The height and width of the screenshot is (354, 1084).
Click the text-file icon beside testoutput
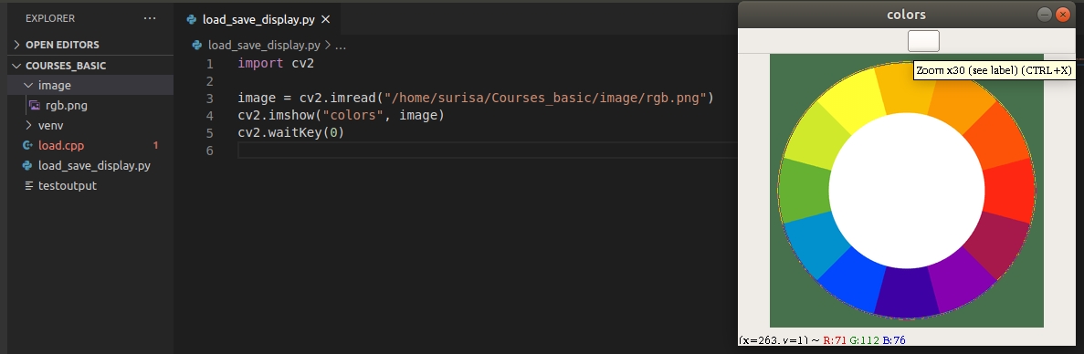point(28,185)
